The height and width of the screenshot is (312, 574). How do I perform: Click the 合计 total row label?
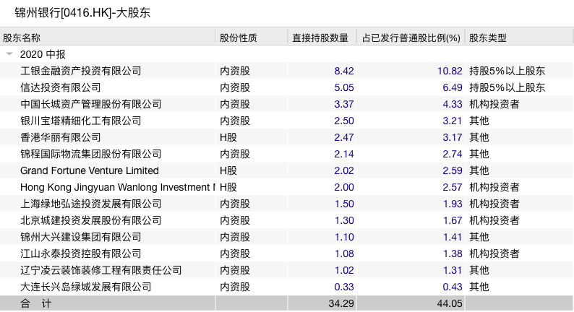click(35, 303)
